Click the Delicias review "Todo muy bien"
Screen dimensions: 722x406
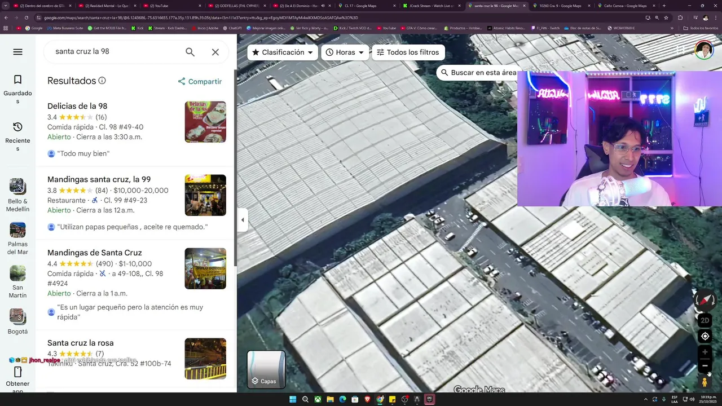83,153
